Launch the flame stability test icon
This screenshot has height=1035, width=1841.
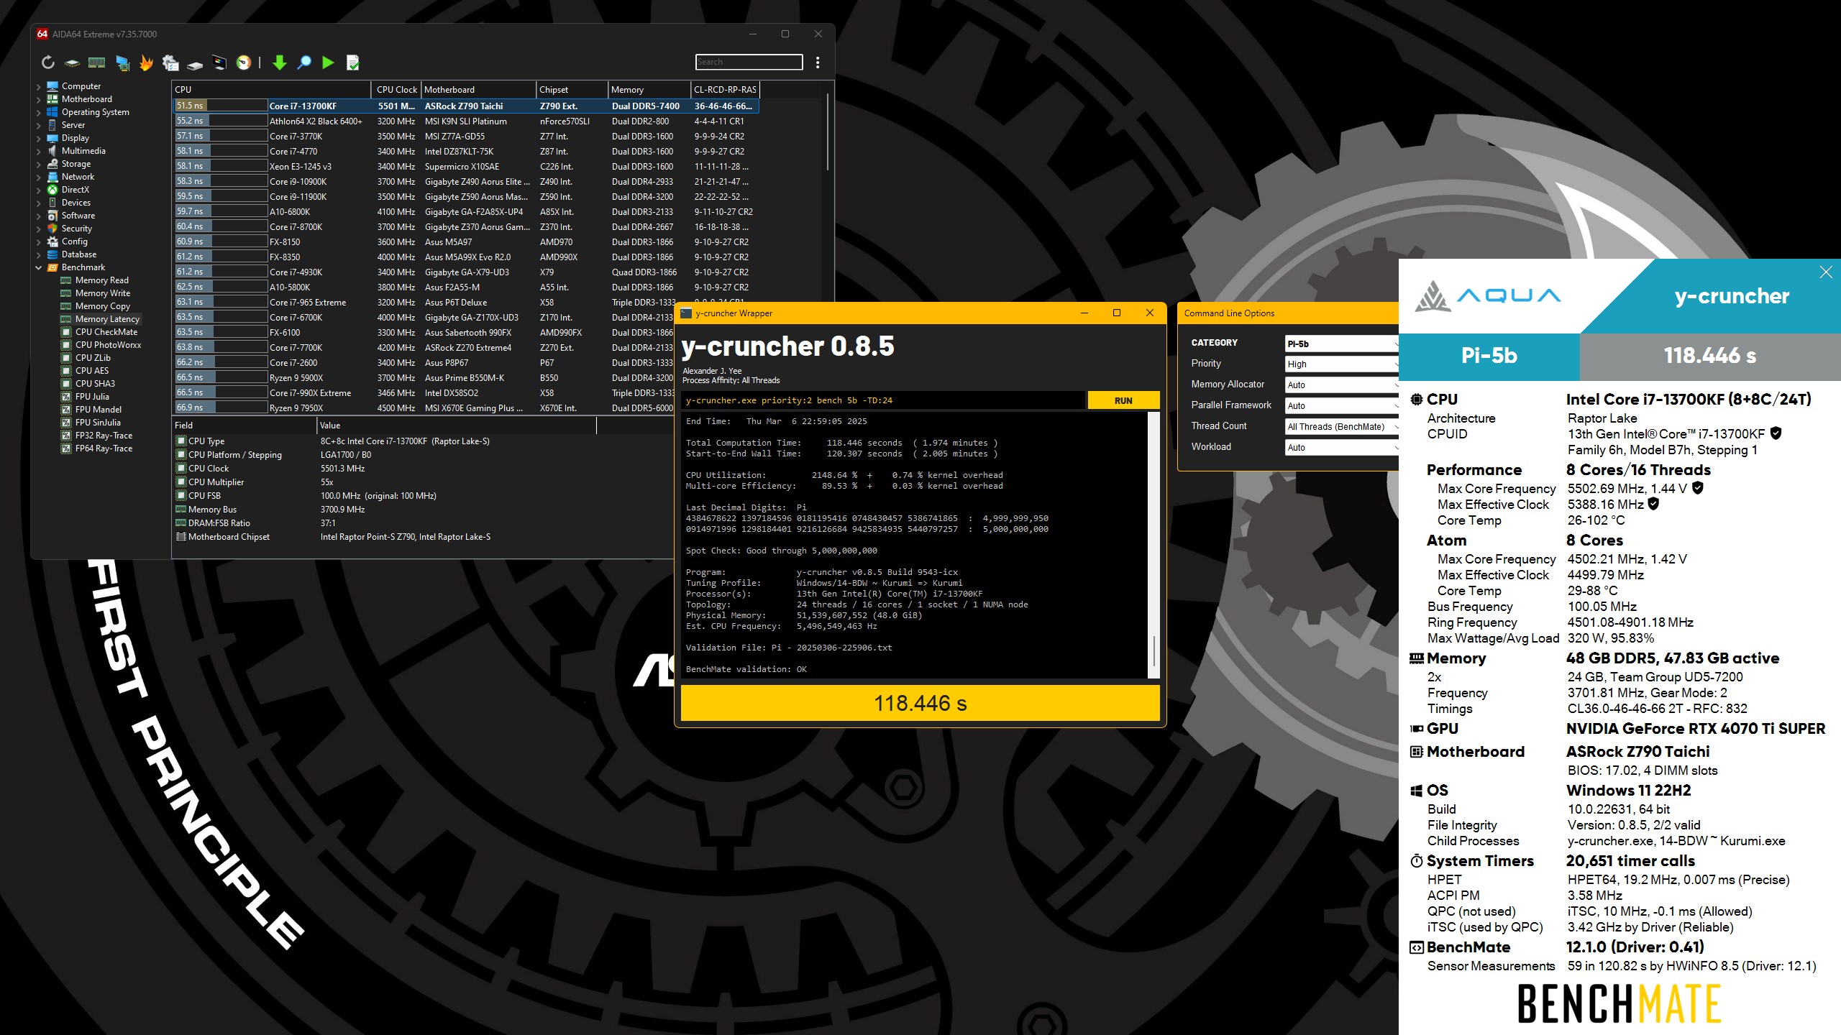coord(146,63)
